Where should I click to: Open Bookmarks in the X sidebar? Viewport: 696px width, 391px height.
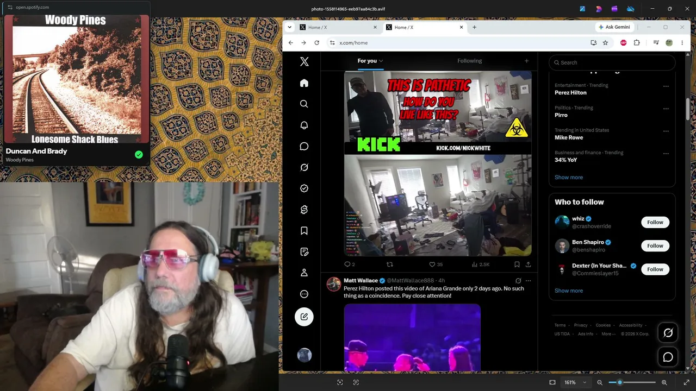pyautogui.click(x=304, y=231)
